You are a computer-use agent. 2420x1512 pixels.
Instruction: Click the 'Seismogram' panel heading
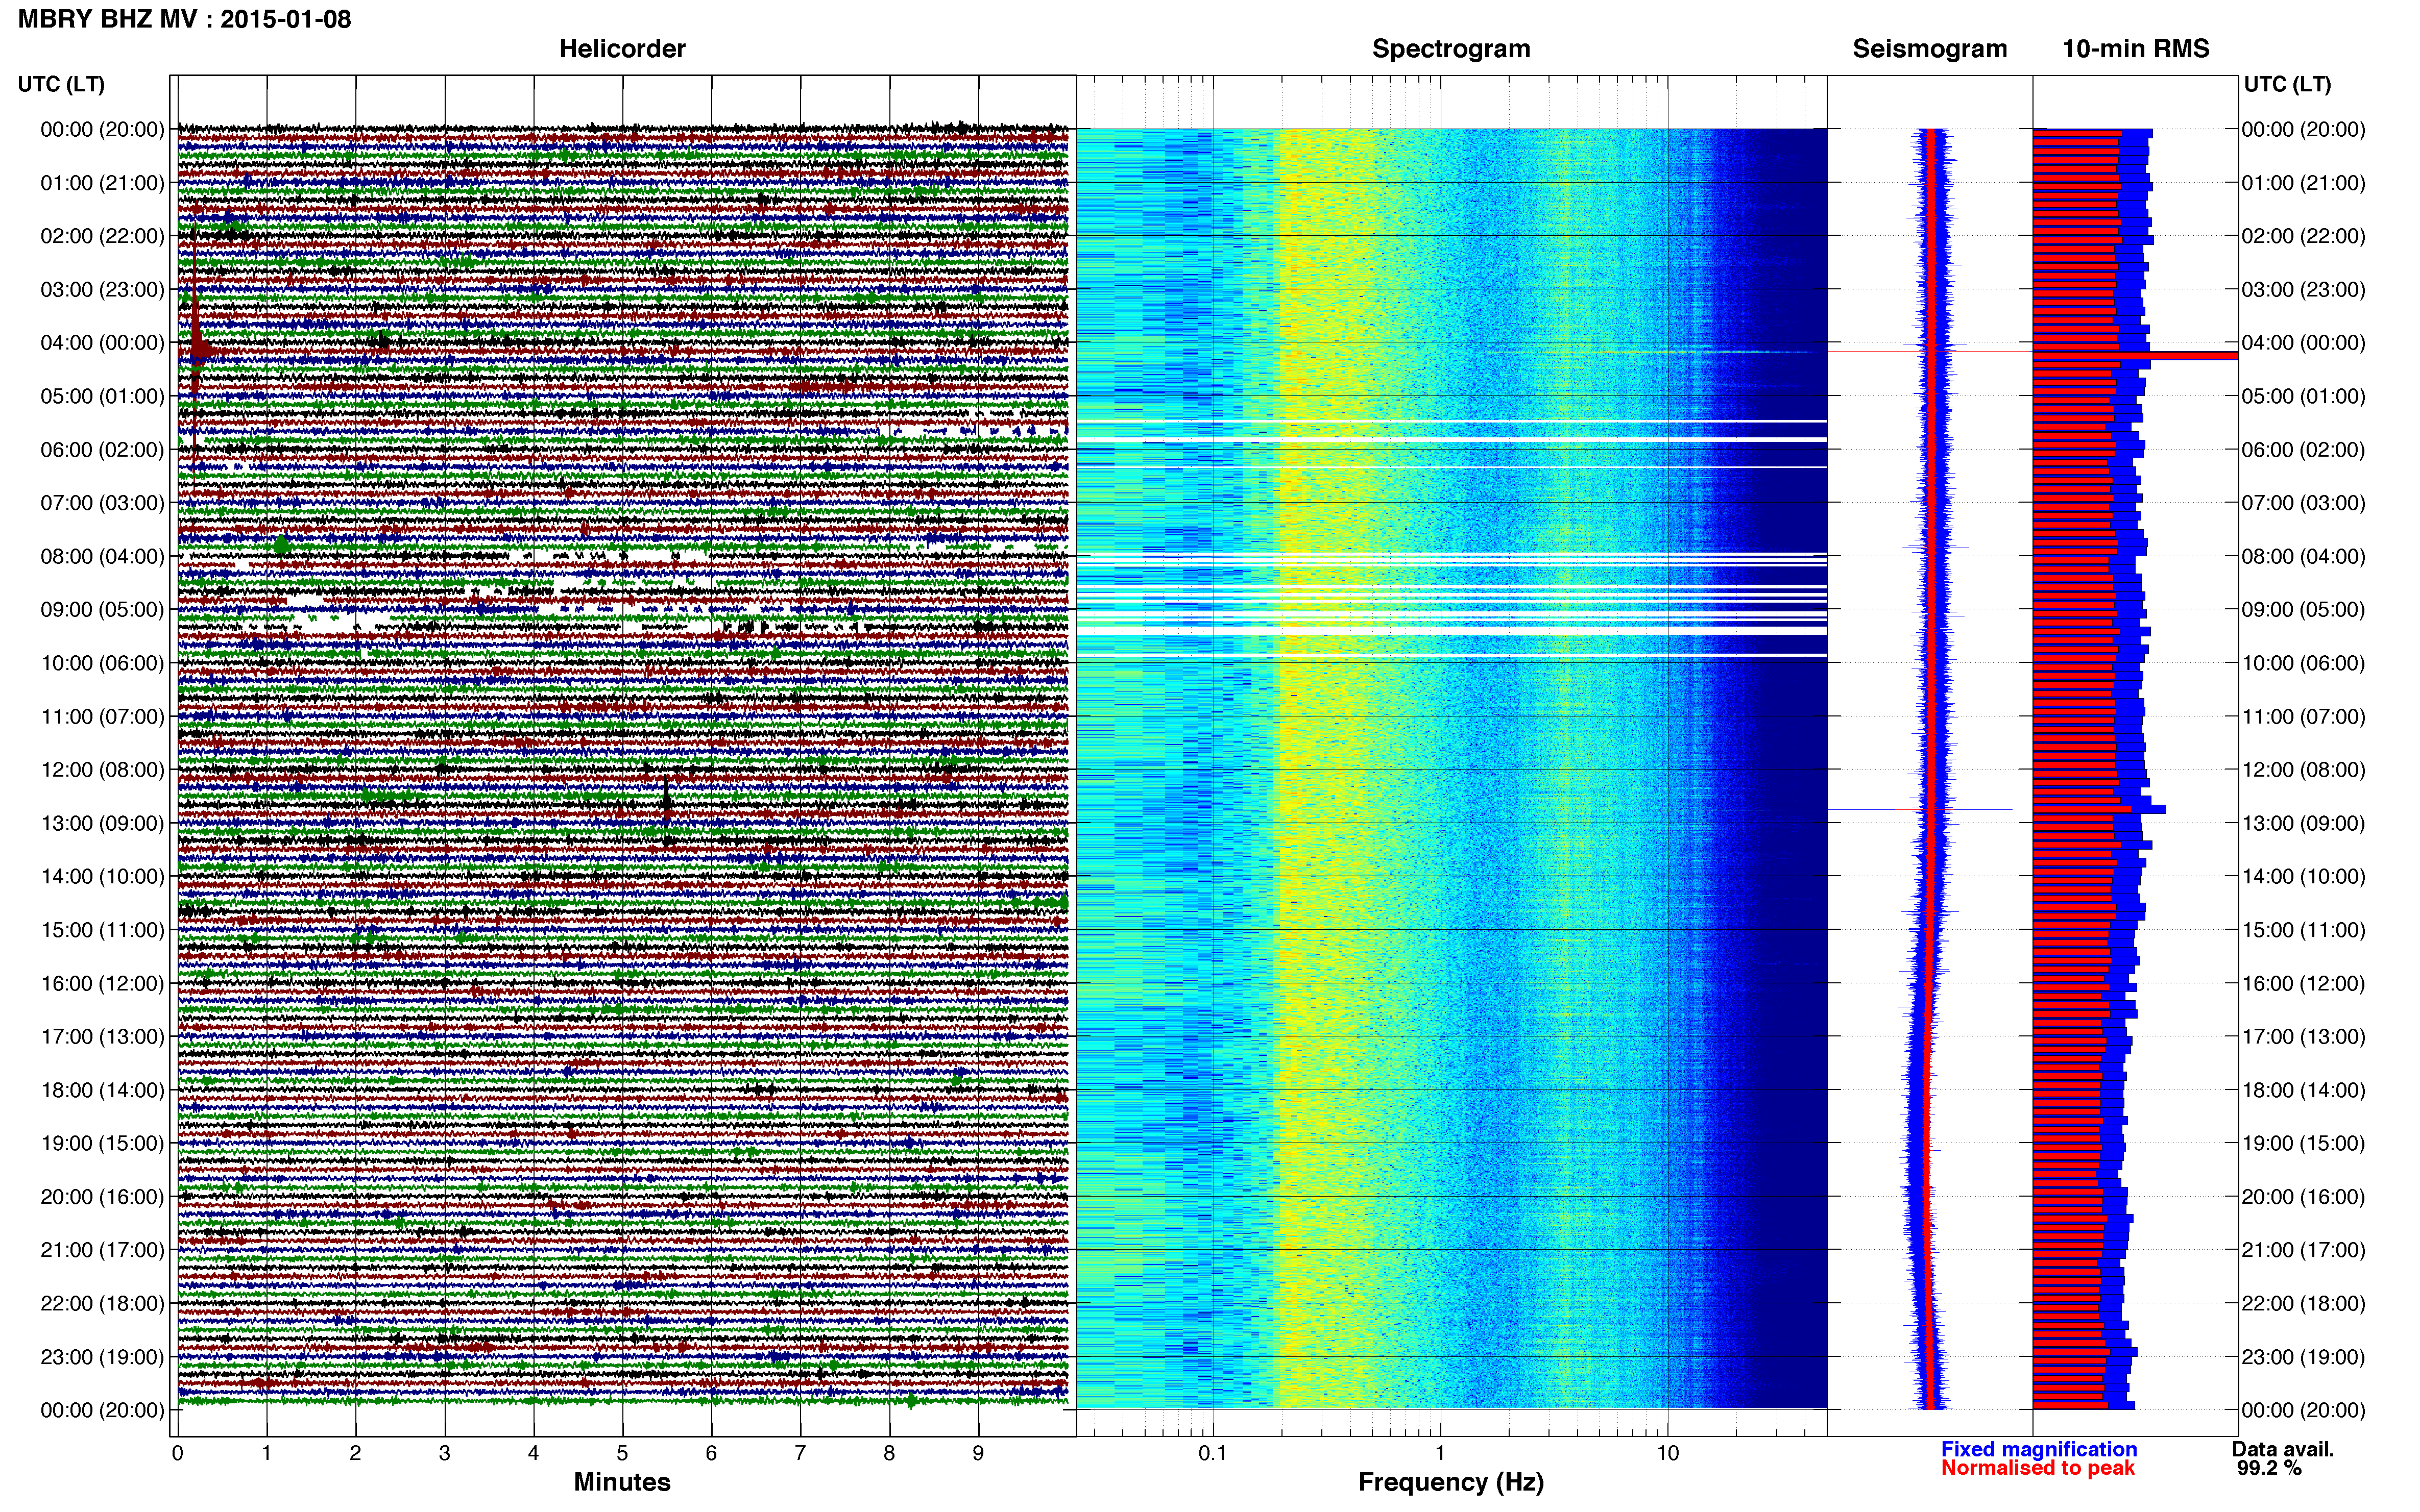pyautogui.click(x=1930, y=48)
